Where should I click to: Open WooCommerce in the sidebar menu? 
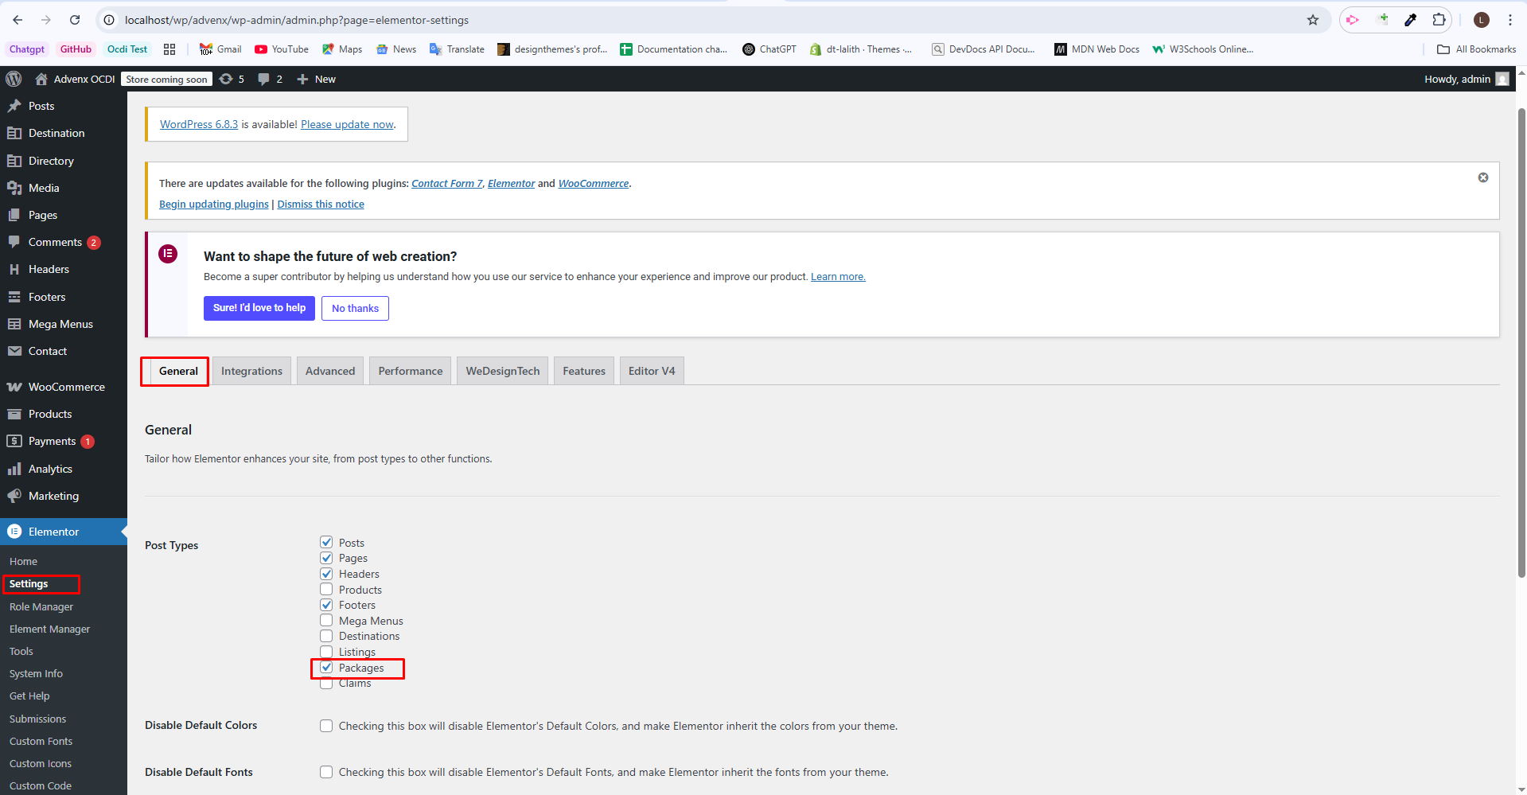66,387
